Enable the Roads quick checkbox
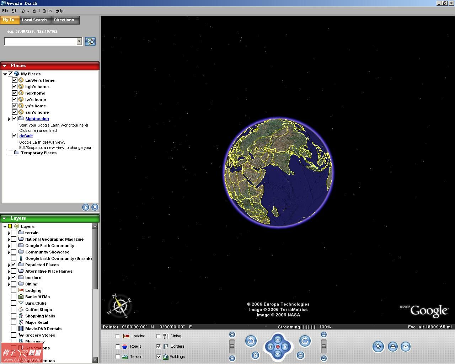This screenshot has height=364, width=455. [x=118, y=346]
